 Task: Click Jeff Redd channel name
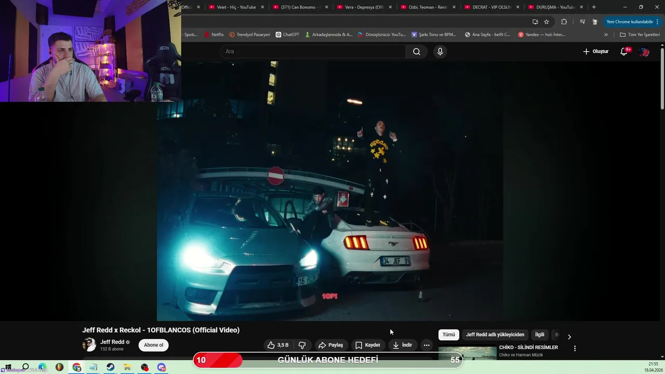pos(112,342)
